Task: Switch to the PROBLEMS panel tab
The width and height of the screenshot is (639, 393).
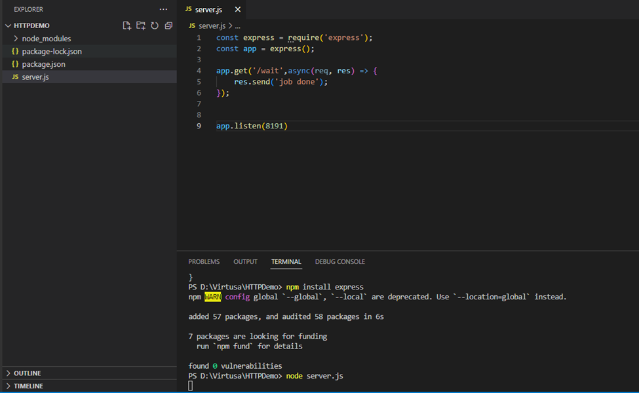Action: pyautogui.click(x=204, y=261)
